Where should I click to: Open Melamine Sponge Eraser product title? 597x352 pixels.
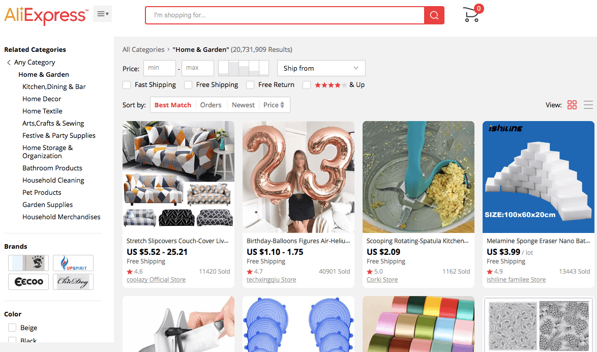539,241
